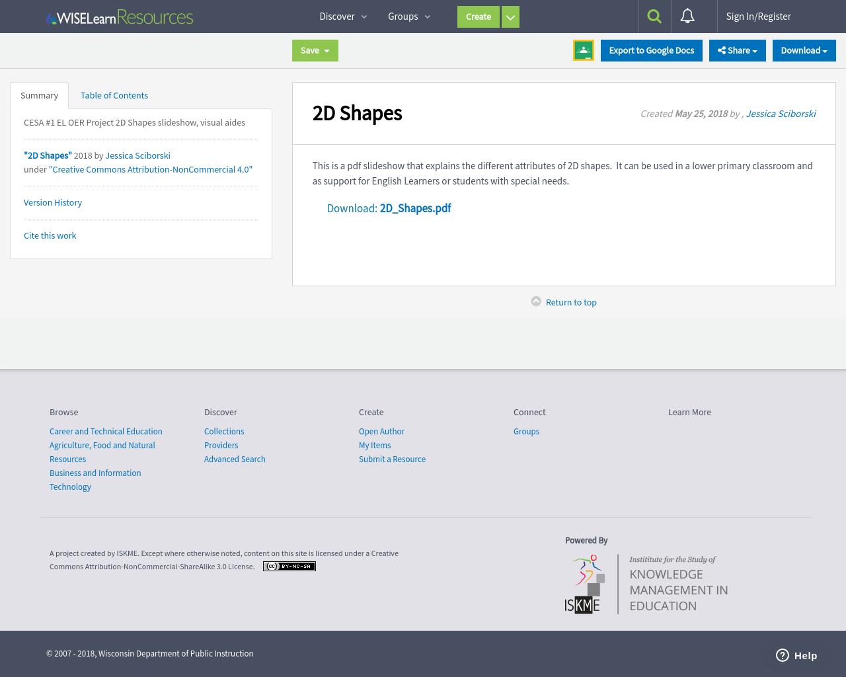Screen dimensions: 846x677
Task: Click Sign In/Register
Action: pyautogui.click(x=759, y=16)
